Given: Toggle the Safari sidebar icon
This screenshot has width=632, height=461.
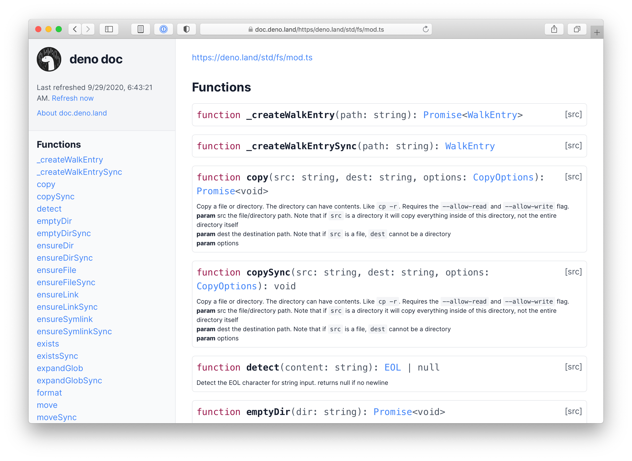Looking at the screenshot, I should point(109,29).
